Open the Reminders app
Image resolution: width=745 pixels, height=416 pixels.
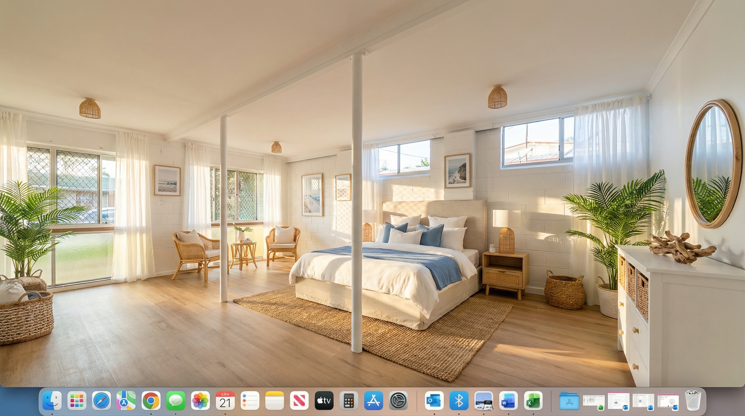pyautogui.click(x=250, y=401)
